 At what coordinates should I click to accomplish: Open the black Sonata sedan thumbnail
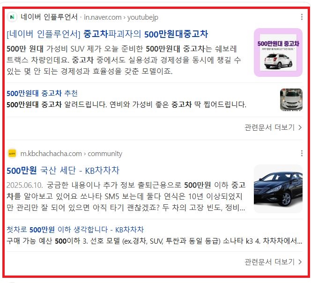pos(278,189)
